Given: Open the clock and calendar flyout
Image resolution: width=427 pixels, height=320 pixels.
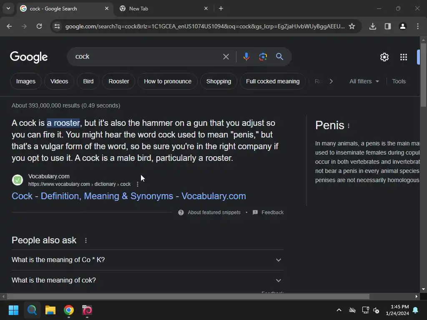Looking at the screenshot, I should pyautogui.click(x=397, y=310).
